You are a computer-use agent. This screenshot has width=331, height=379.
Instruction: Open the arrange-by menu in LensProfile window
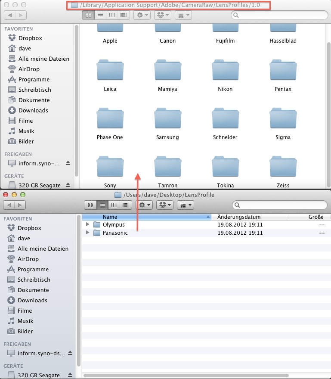pyautogui.click(x=186, y=205)
